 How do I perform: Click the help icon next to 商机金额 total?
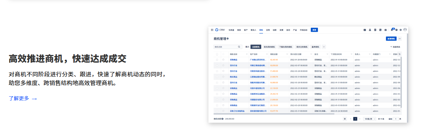222,119
